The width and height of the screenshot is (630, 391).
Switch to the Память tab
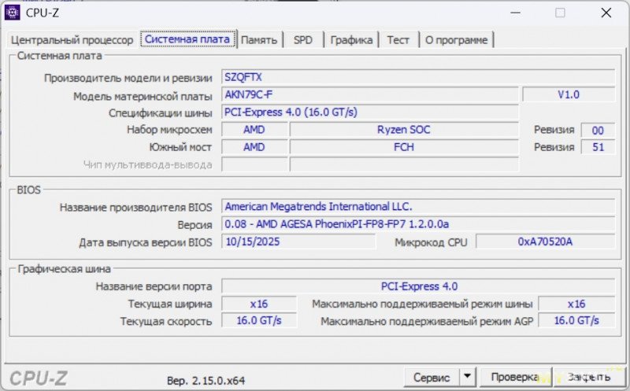[x=258, y=40]
